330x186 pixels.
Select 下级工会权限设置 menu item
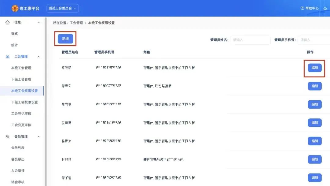pyautogui.click(x=24, y=102)
